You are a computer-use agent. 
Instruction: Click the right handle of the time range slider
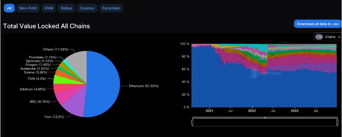(337, 122)
